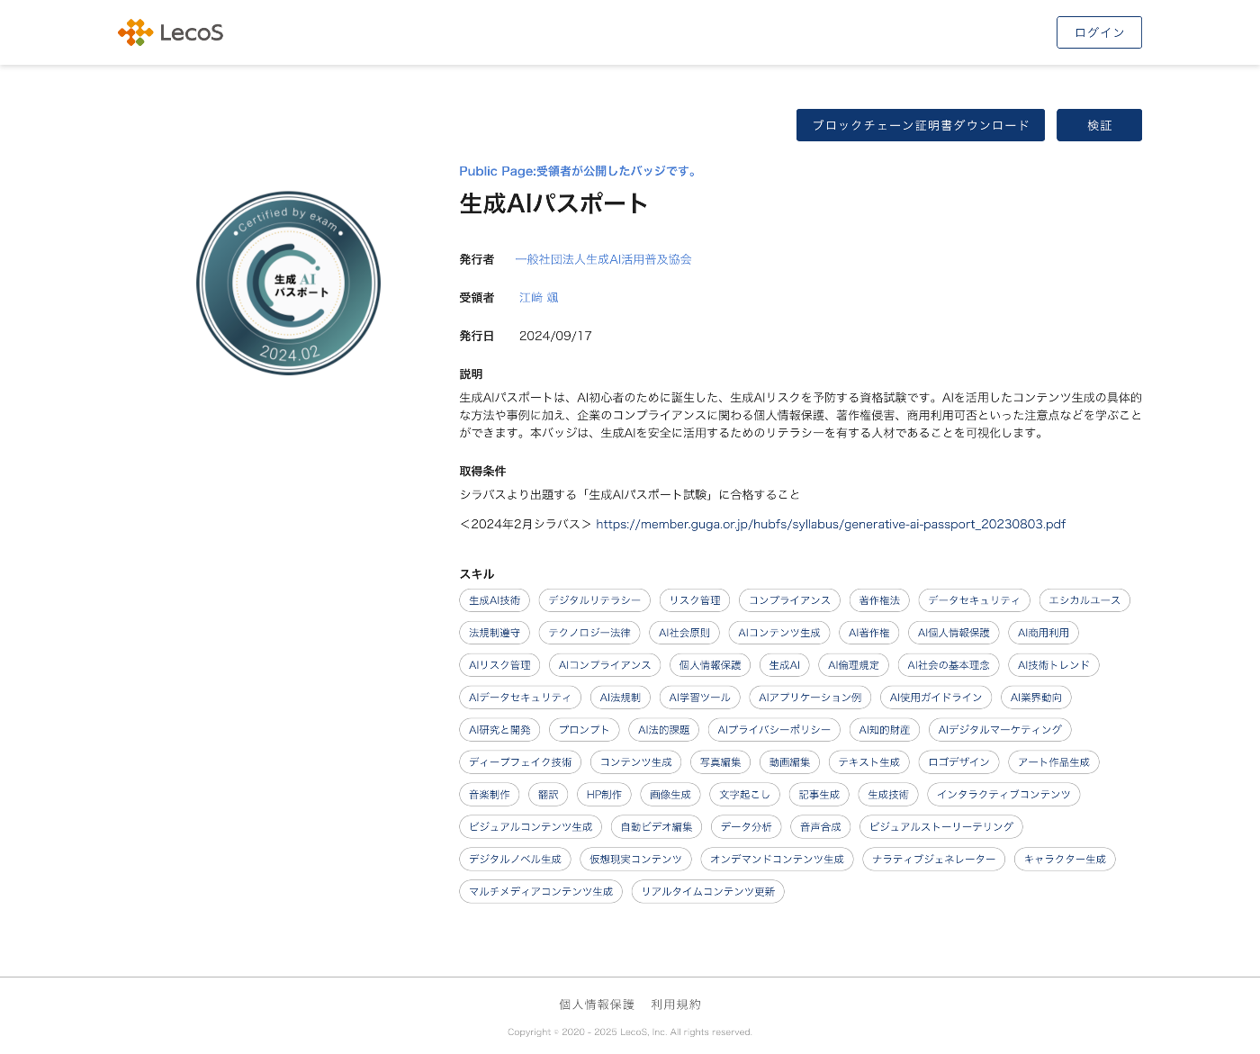
Task: Click the LecoS logo
Action: 170,32
